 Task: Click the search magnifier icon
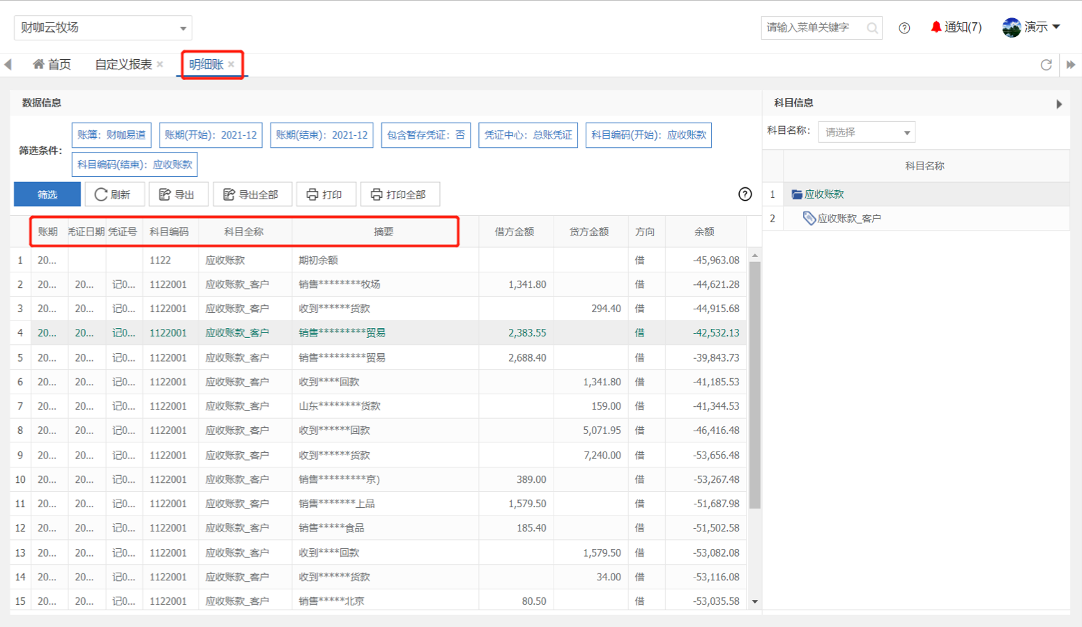872,28
